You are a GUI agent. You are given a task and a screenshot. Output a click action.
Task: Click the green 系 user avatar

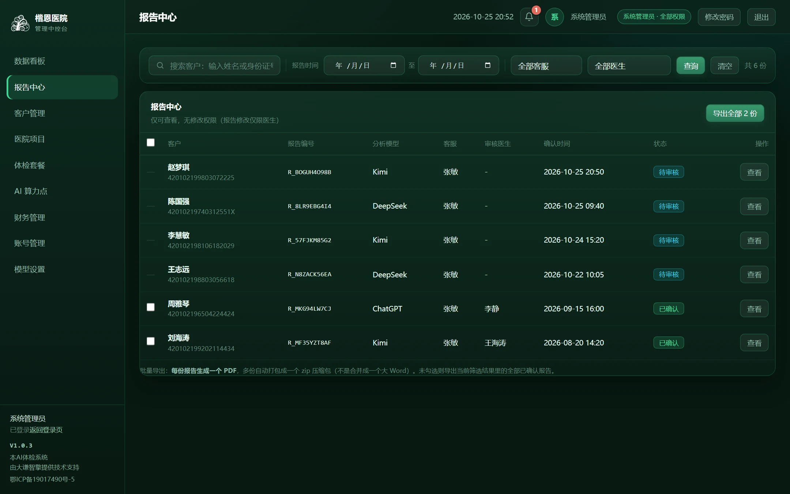pyautogui.click(x=554, y=17)
